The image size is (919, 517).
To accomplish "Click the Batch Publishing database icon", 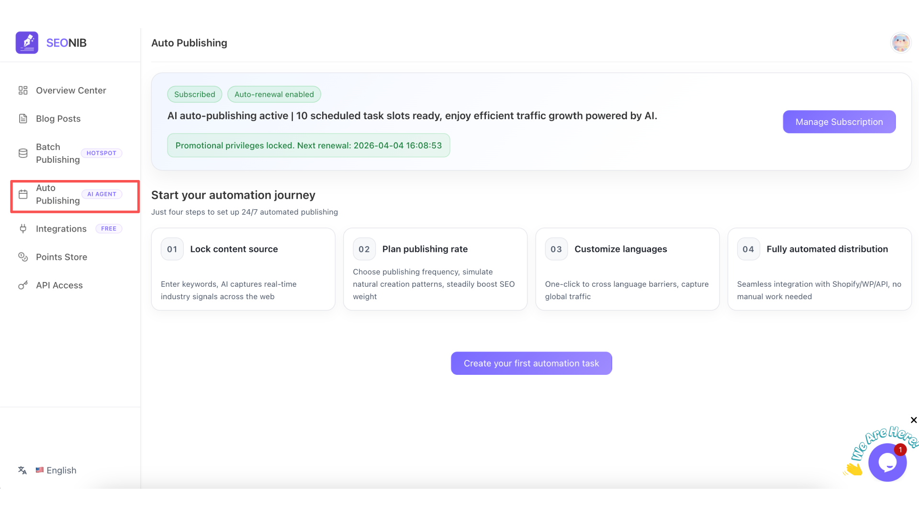I will tap(23, 153).
